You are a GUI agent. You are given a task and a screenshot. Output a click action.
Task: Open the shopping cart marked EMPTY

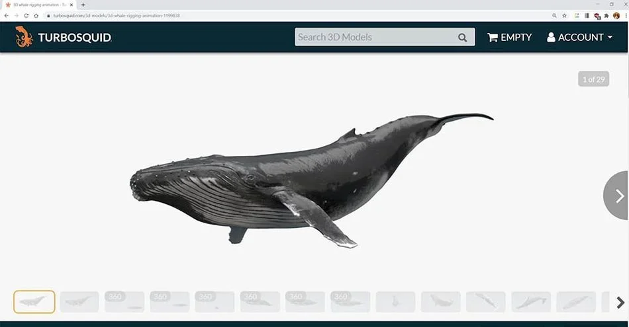coord(509,37)
